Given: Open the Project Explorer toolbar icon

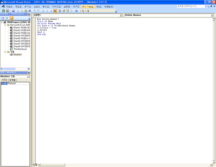Looking at the screenshot, I should coord(60,11).
